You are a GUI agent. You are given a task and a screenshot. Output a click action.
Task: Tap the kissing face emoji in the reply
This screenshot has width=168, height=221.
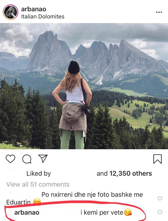coord(128,212)
